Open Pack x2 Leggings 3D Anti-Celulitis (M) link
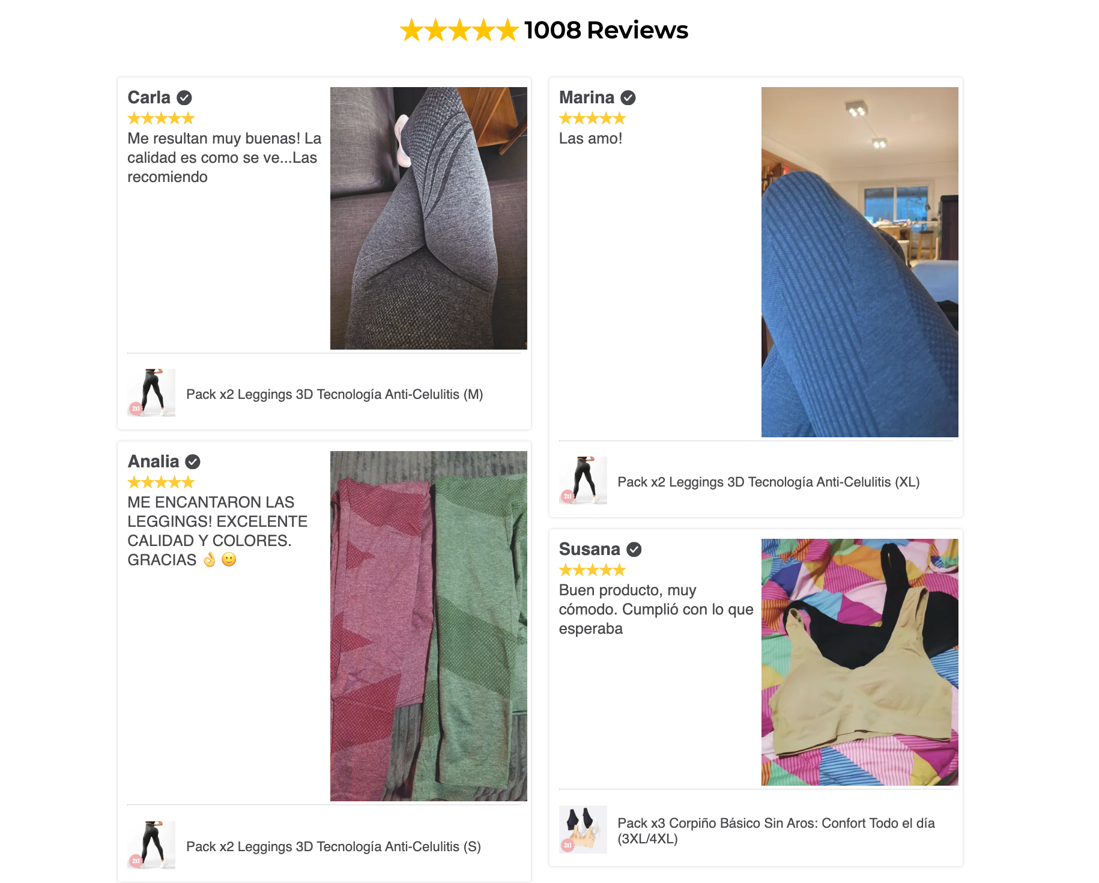This screenshot has width=1099, height=883. 335,394
